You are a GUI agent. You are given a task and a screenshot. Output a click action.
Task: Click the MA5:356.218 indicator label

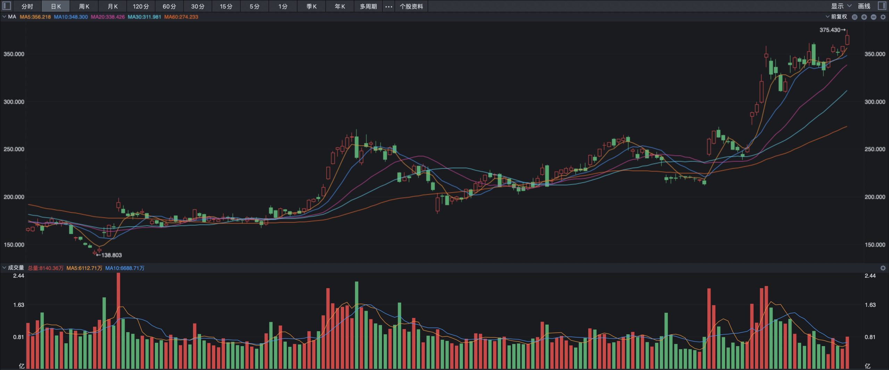click(x=35, y=17)
